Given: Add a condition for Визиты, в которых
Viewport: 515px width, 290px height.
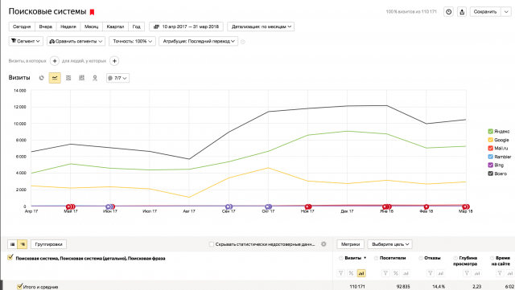Looking at the screenshot, I should [x=55, y=61].
